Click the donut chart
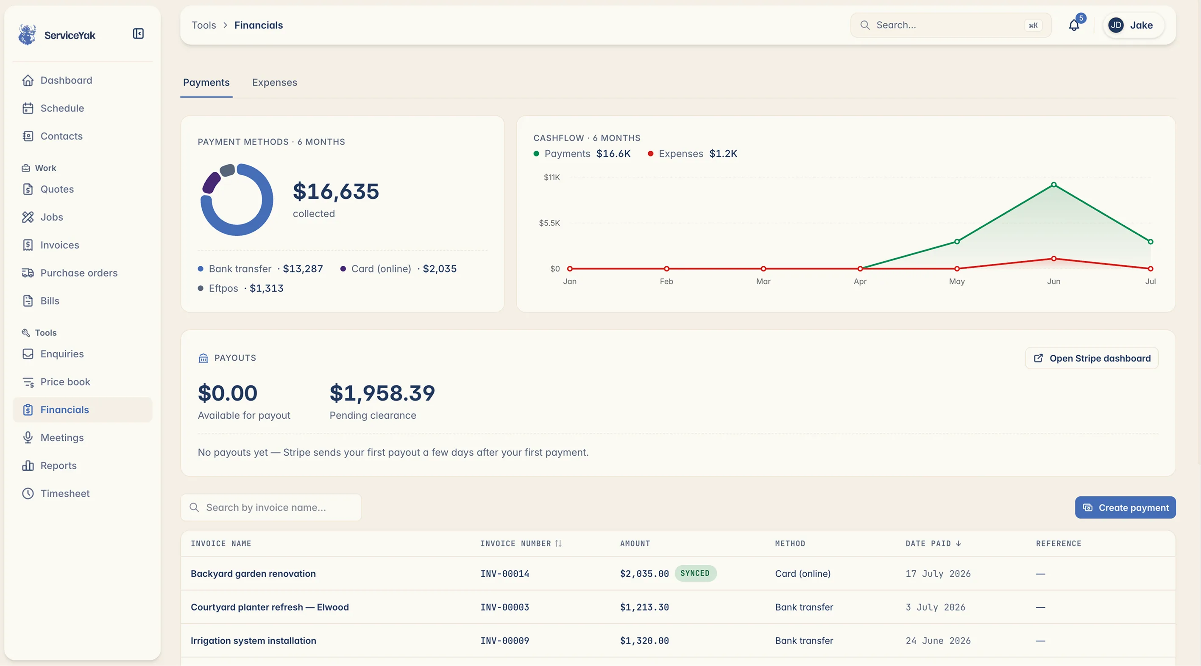This screenshot has height=666, width=1201. coord(237,199)
